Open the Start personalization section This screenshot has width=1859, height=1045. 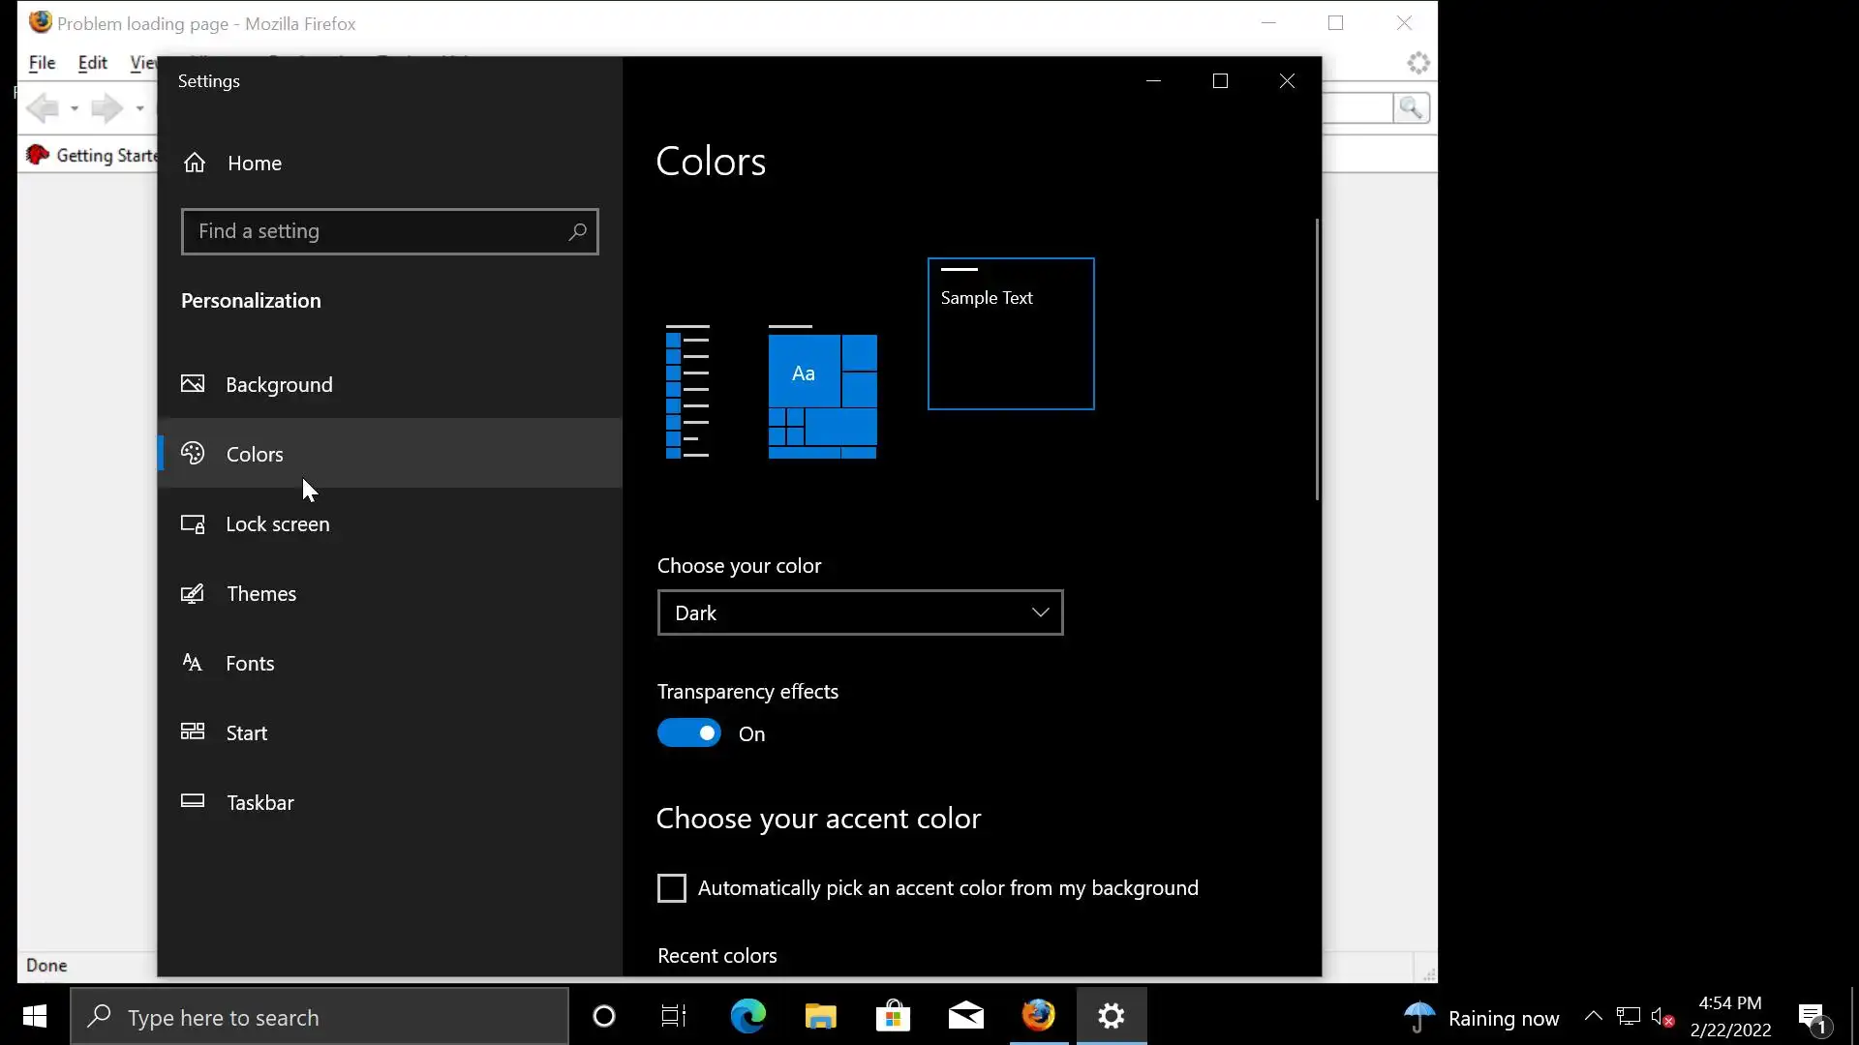click(x=246, y=732)
